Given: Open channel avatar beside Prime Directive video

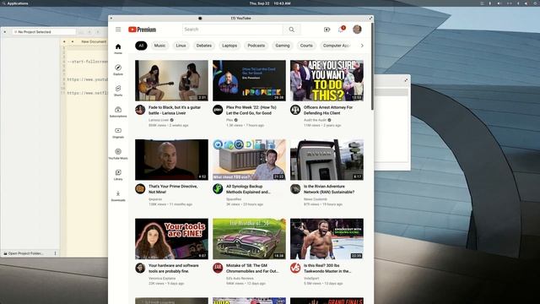Looking at the screenshot, I should pyautogui.click(x=140, y=189).
